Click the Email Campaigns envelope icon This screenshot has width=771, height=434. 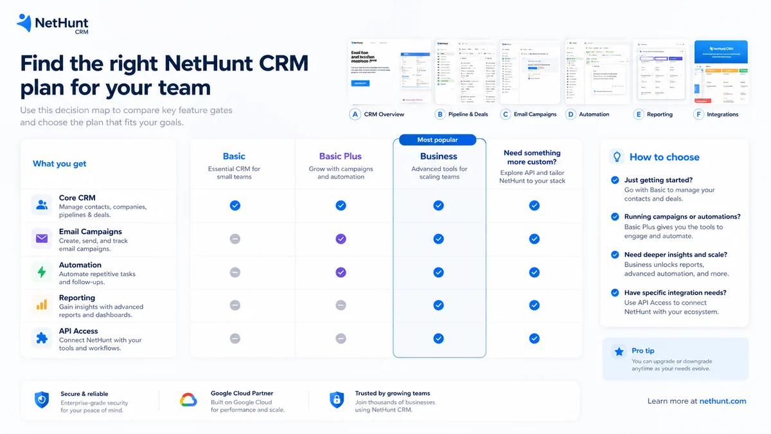(x=42, y=239)
